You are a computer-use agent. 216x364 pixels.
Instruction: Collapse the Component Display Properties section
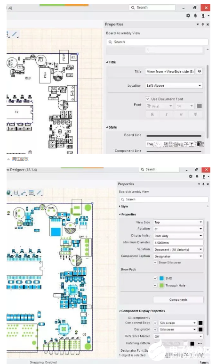pos(142,311)
